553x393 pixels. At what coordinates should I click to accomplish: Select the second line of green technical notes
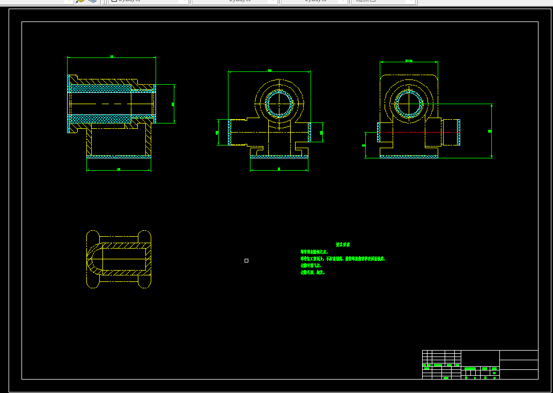(x=343, y=259)
